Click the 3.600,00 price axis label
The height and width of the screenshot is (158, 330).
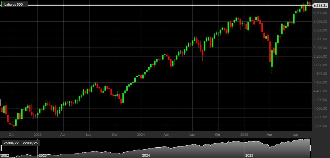(x=320, y=126)
